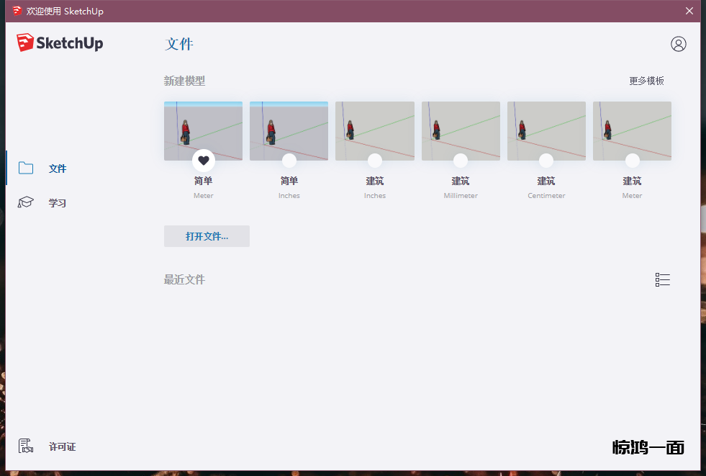Set 简单 Inches template as default

click(x=289, y=161)
